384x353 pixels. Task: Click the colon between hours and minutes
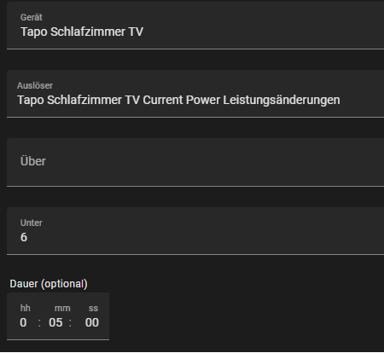click(39, 323)
